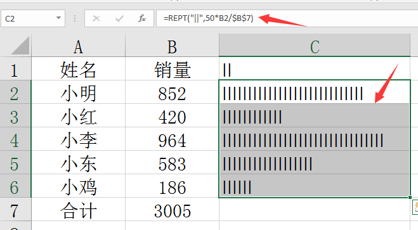
Task: Click the Name Box showing C2
Action: coord(33,18)
